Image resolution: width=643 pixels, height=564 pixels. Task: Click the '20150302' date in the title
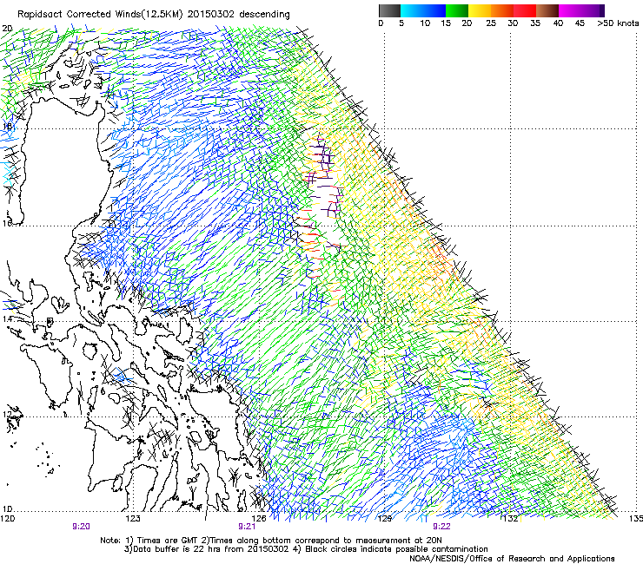pos(211,14)
